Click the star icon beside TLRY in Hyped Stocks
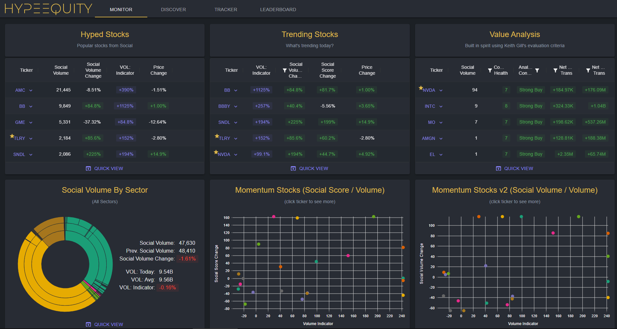Screen dimensions: 617x329 [x=12, y=136]
